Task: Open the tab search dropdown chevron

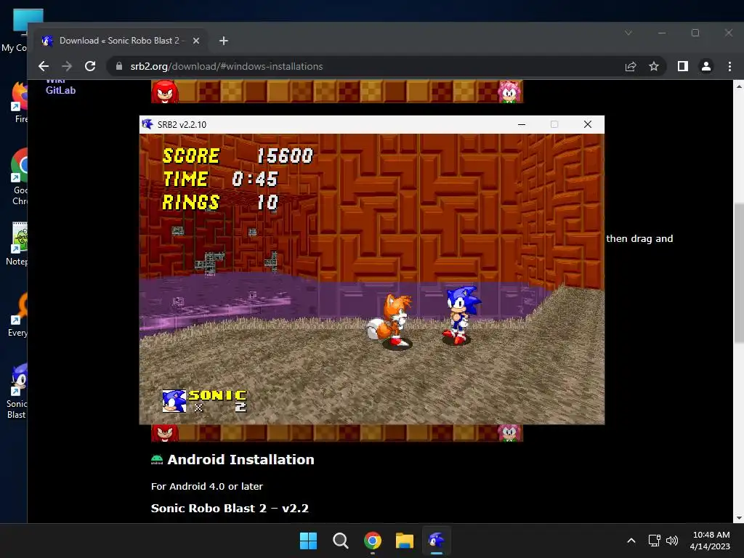Action: (628, 33)
